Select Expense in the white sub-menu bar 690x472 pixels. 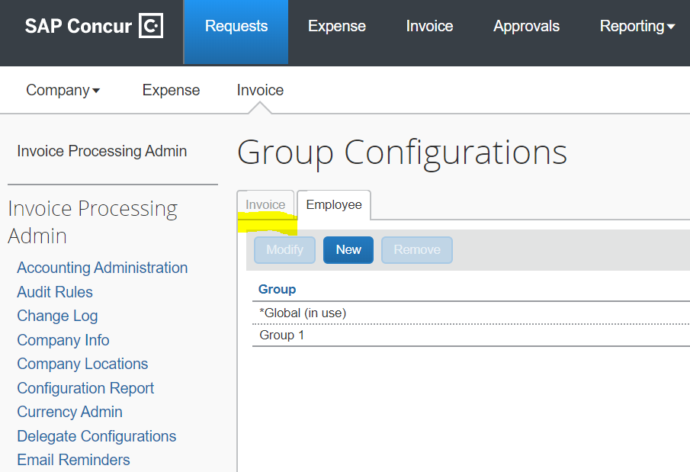tap(172, 90)
